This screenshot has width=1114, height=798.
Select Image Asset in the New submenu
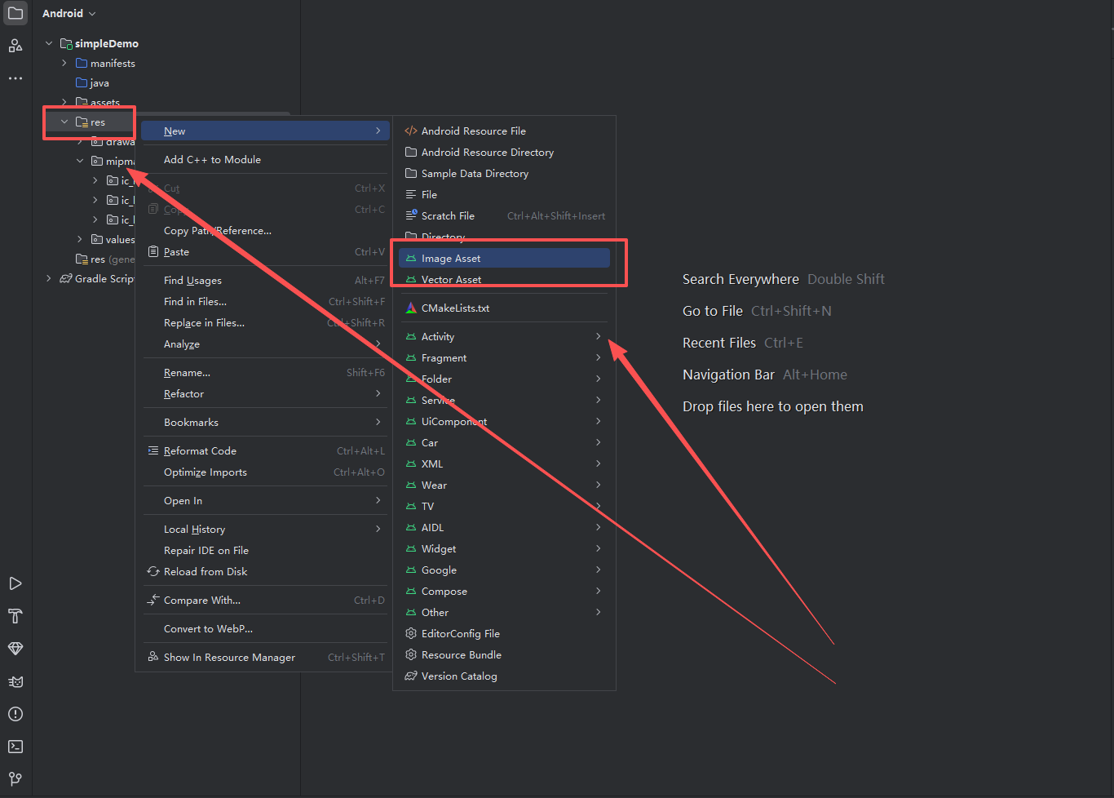click(451, 259)
